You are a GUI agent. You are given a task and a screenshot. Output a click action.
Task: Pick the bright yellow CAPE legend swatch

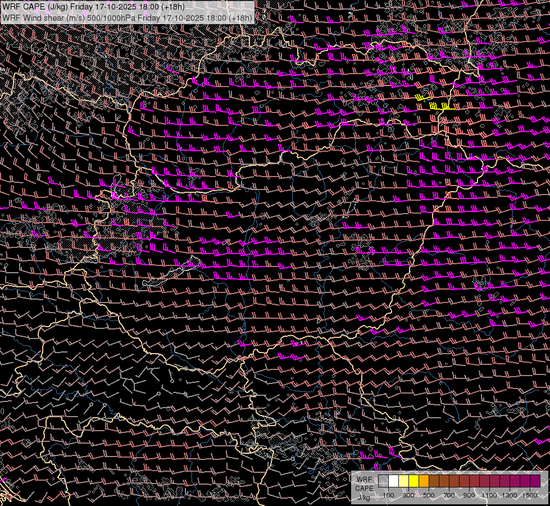[x=413, y=481]
